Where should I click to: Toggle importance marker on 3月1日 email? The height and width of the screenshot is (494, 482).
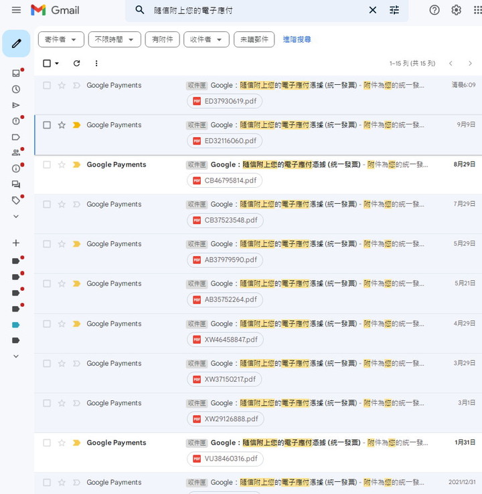pyautogui.click(x=76, y=403)
